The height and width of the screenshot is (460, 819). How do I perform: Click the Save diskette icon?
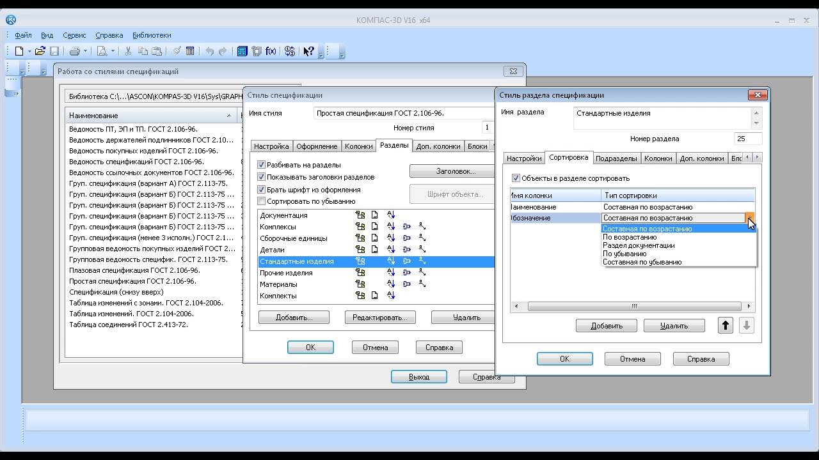tap(54, 51)
